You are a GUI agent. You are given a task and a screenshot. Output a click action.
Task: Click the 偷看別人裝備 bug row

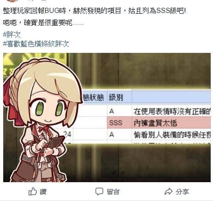172,135
